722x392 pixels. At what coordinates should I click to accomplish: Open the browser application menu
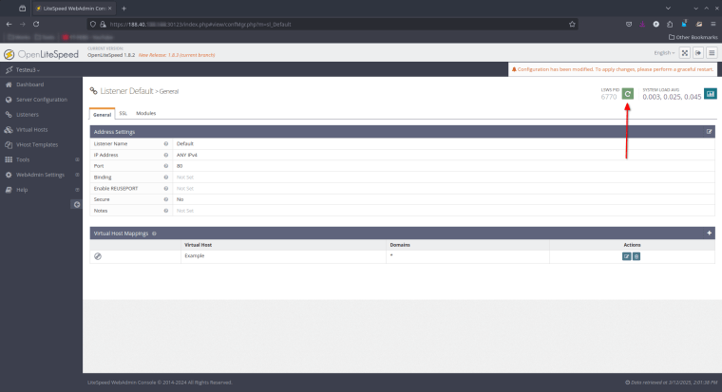click(712, 24)
